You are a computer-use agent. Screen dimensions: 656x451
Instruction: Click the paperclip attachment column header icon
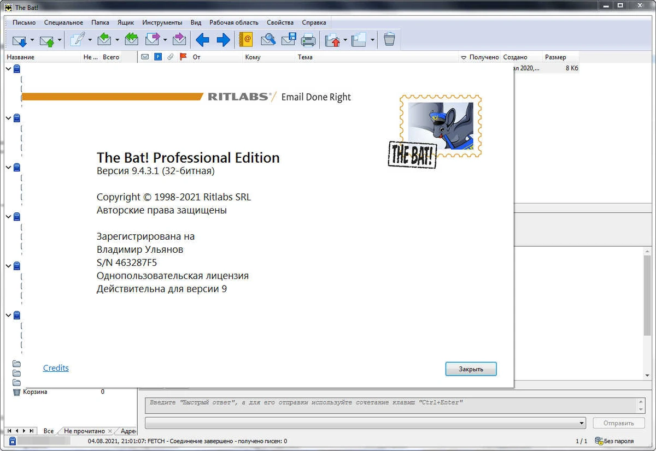pyautogui.click(x=171, y=57)
